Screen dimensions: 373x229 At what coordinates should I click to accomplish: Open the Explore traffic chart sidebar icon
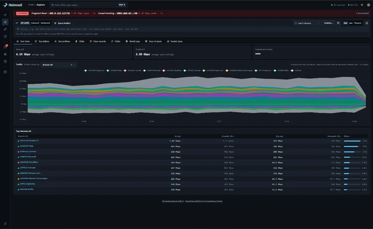(5, 22)
